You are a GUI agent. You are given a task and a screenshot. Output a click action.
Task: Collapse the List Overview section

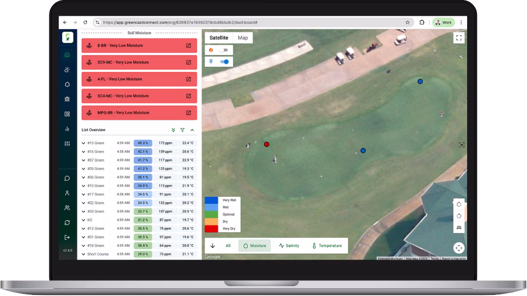[x=192, y=130]
